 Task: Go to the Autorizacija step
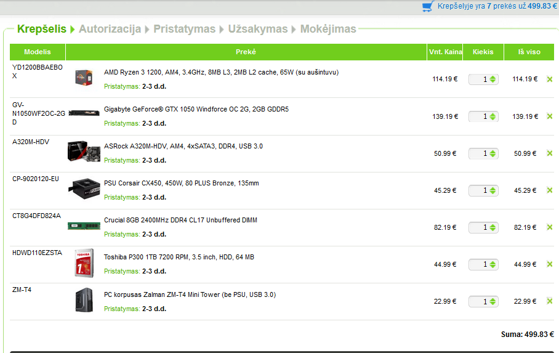(110, 29)
